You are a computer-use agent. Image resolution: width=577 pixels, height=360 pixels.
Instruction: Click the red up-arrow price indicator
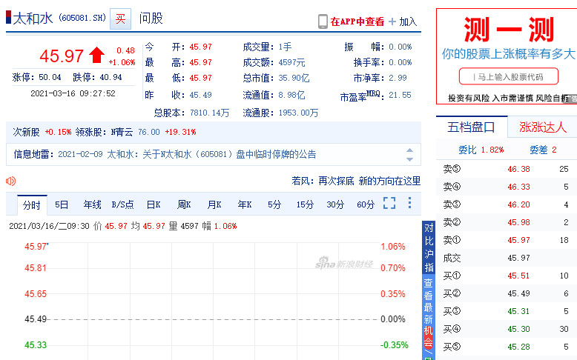(x=96, y=55)
